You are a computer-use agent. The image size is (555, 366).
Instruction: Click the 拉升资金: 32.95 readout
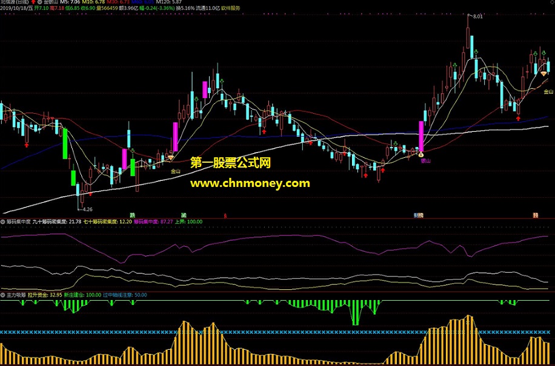pyautogui.click(x=45, y=294)
